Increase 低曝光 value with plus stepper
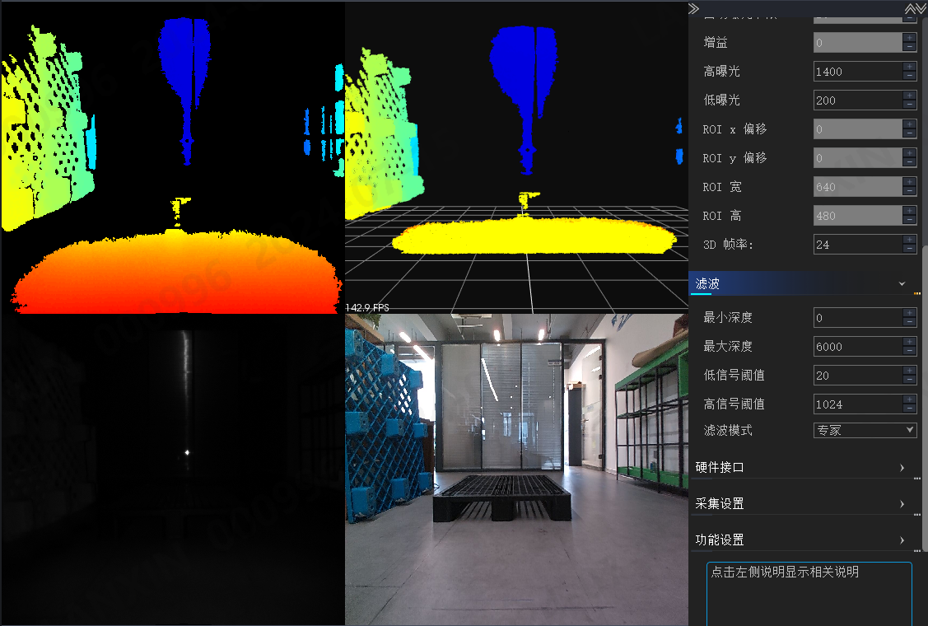Screen dimensions: 928x626 [x=910, y=96]
